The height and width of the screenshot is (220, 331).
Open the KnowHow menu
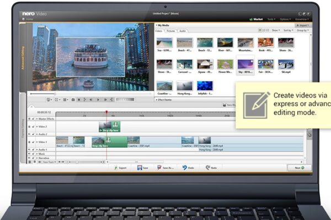coord(302,19)
